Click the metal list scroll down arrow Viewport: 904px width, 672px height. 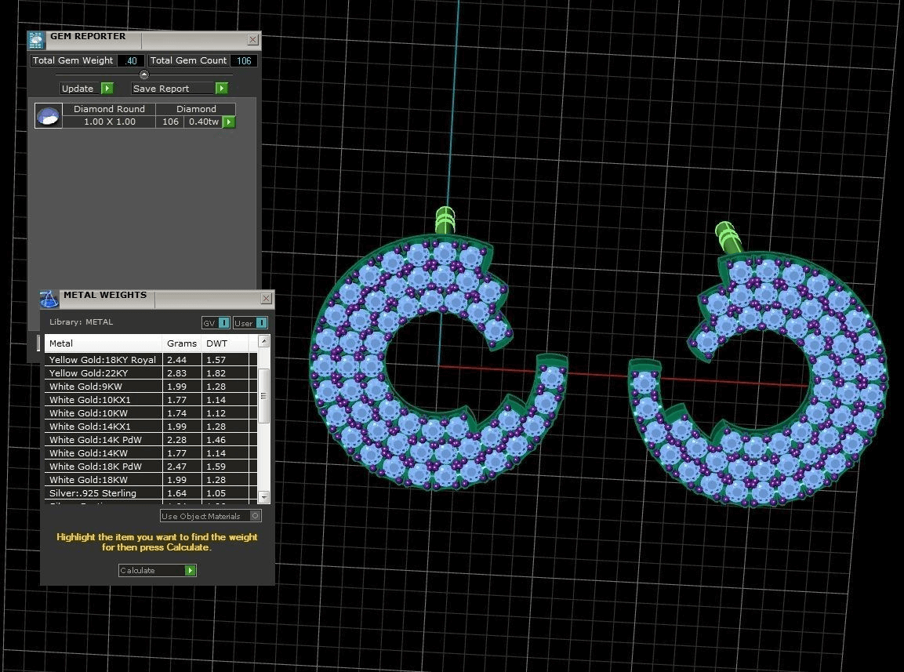pos(264,496)
